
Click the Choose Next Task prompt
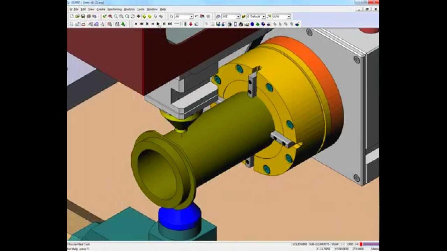pyautogui.click(x=78, y=244)
